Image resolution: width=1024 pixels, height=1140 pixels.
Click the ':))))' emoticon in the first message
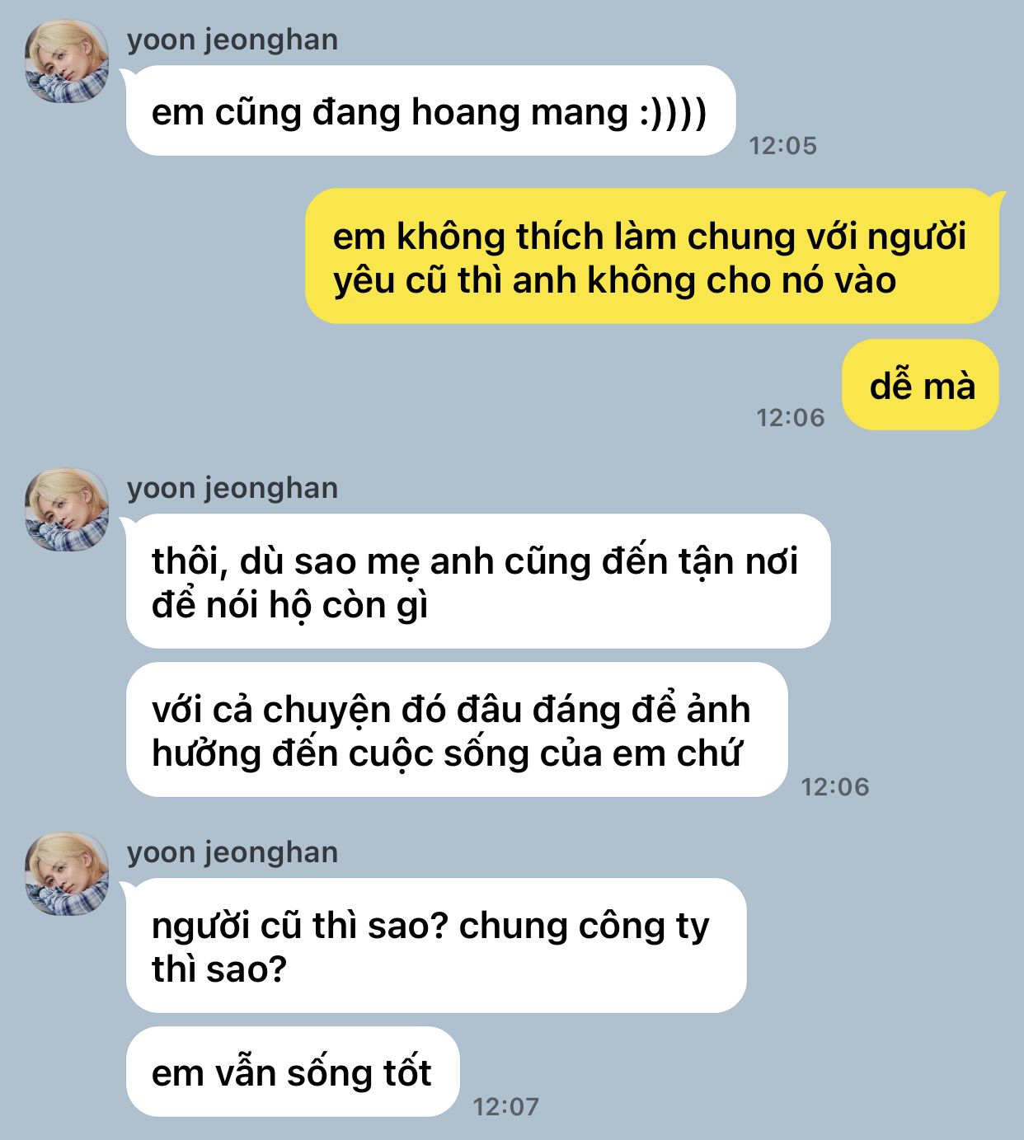click(x=674, y=112)
